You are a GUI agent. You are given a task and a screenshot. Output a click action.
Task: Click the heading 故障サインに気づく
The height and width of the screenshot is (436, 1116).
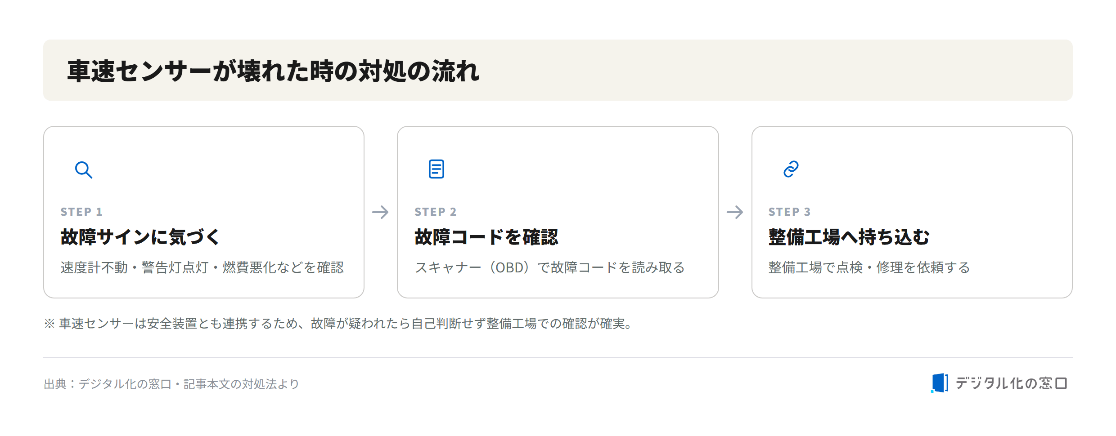point(140,237)
